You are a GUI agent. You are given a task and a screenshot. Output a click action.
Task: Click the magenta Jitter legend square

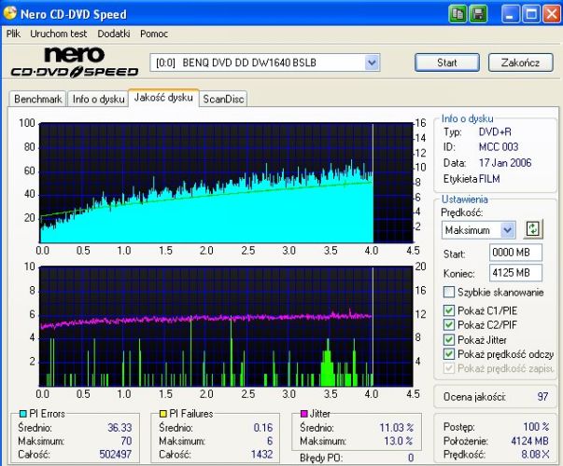pos(303,414)
